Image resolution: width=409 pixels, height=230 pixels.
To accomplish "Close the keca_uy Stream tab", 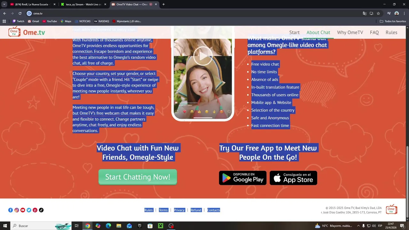I will (x=105, y=4).
